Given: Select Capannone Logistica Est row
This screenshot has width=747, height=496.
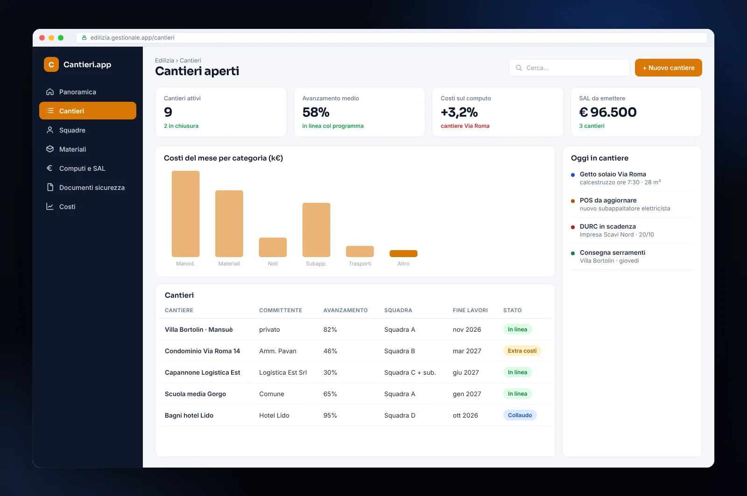Looking at the screenshot, I should point(355,372).
